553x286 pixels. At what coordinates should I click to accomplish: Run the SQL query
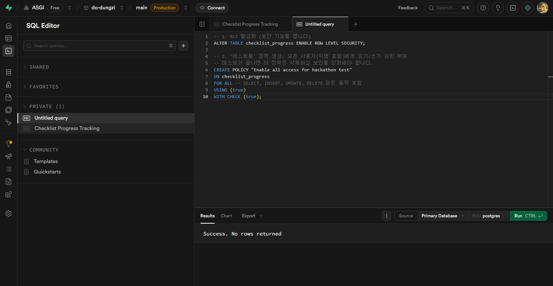tap(528, 216)
